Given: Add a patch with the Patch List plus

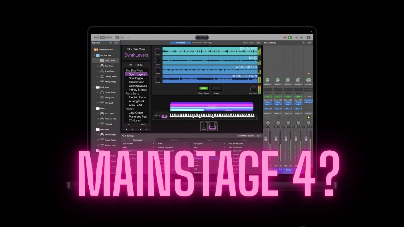Looking at the screenshot, I should coord(110,43).
